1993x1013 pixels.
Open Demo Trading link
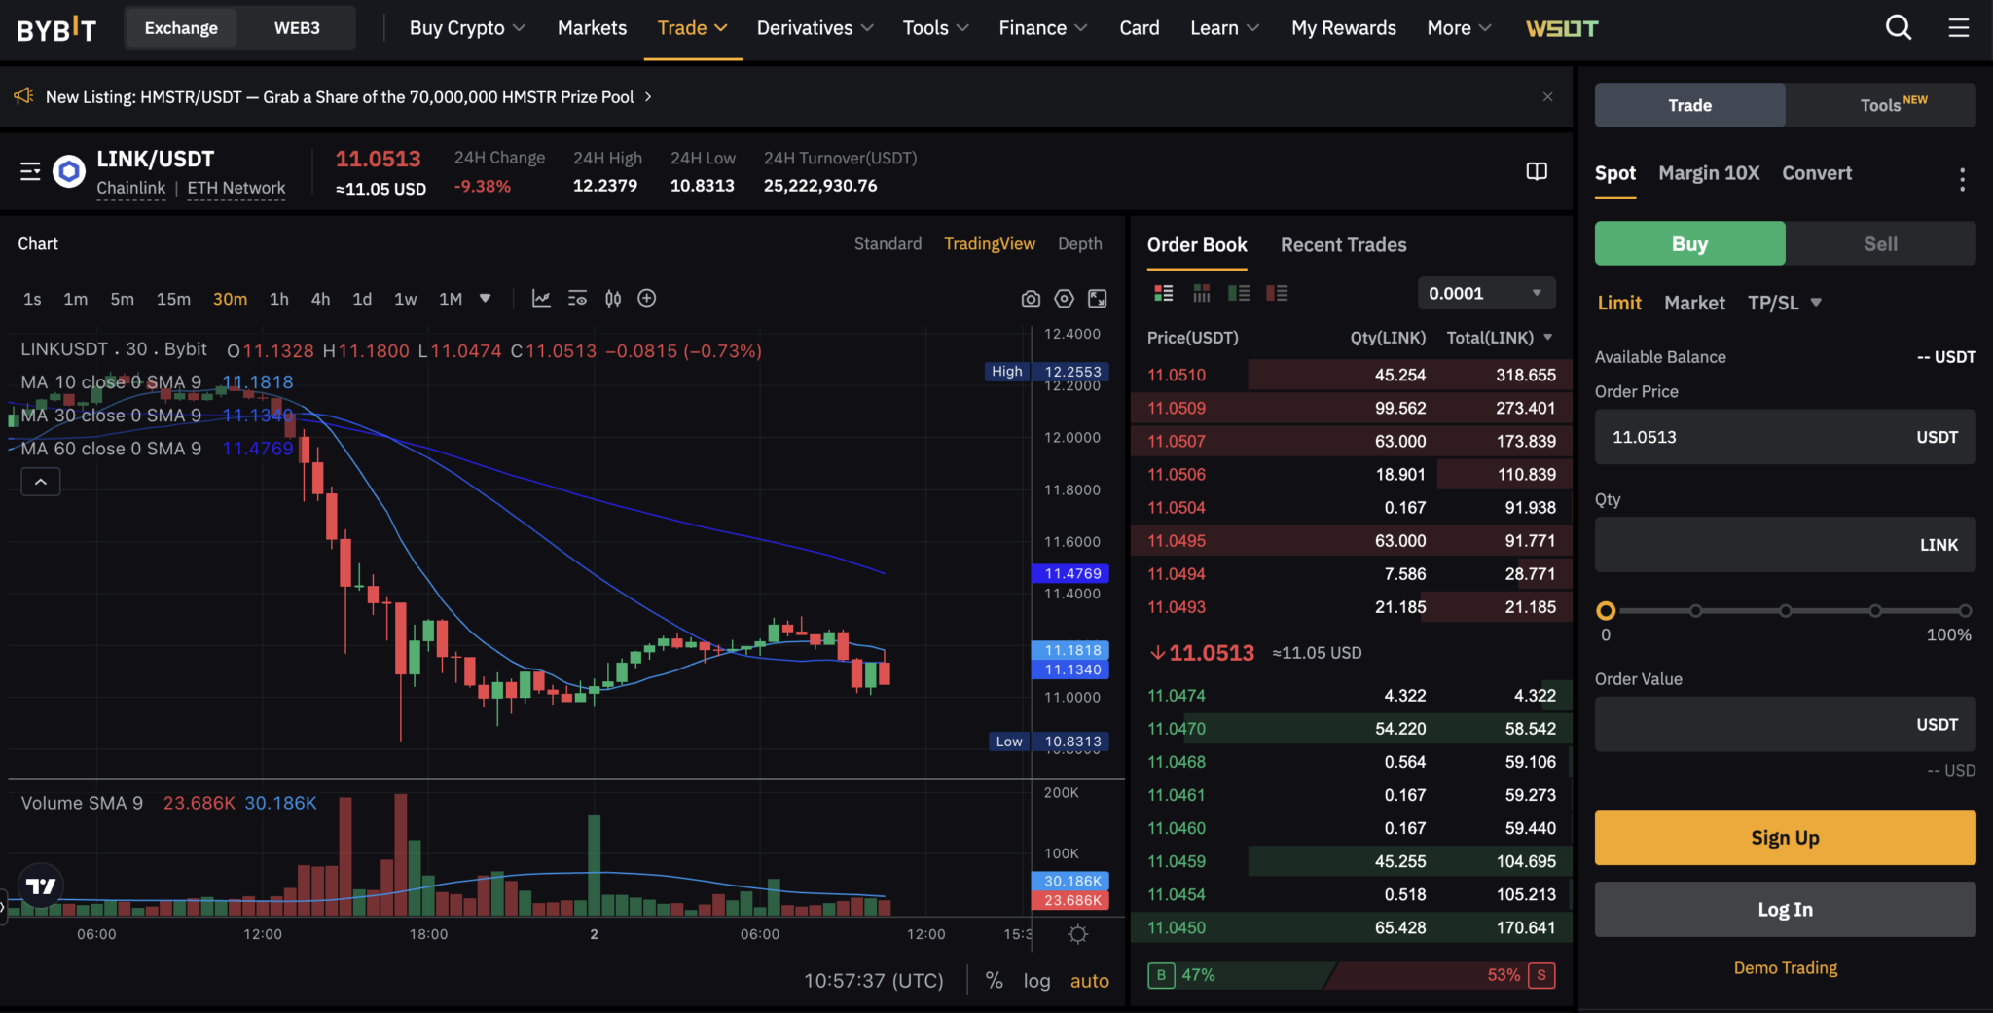click(1784, 967)
